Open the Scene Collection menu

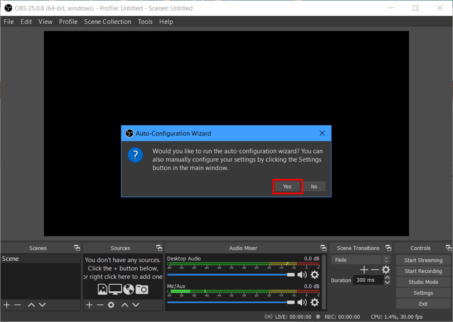click(108, 22)
